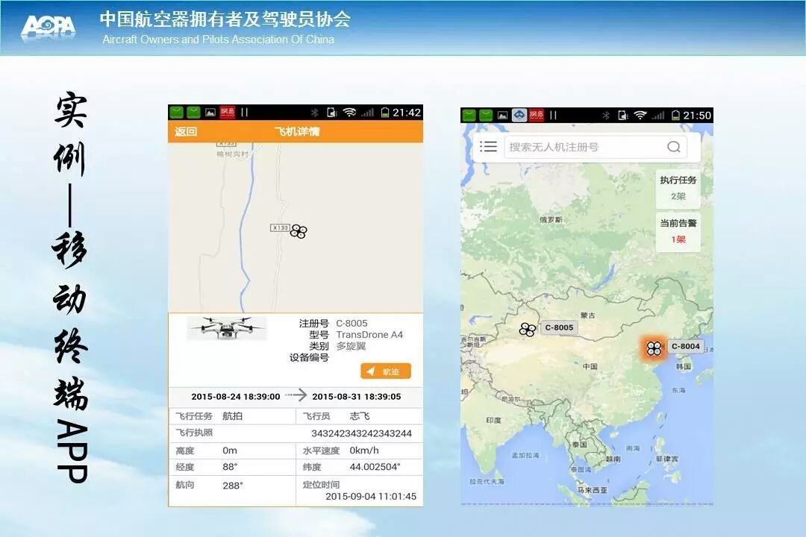Tap signal bars icon in 21:42 status bar

[x=367, y=112]
